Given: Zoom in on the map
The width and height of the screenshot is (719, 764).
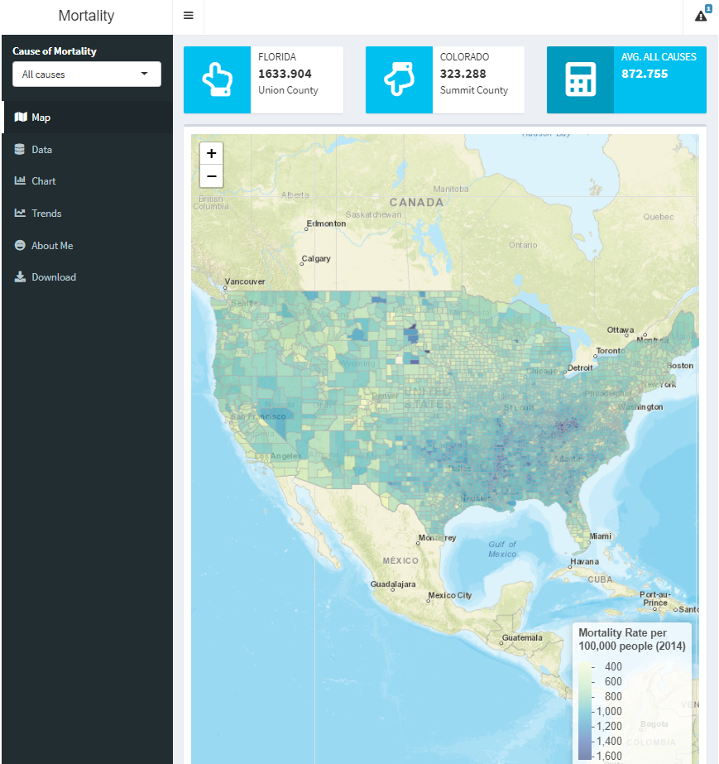Looking at the screenshot, I should point(212,153).
